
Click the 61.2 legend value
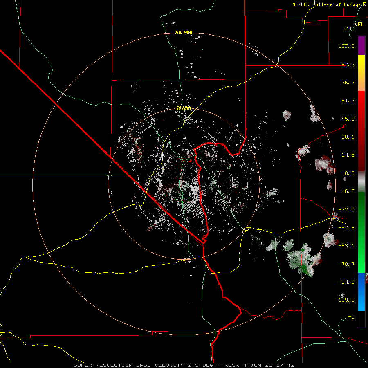(348, 101)
